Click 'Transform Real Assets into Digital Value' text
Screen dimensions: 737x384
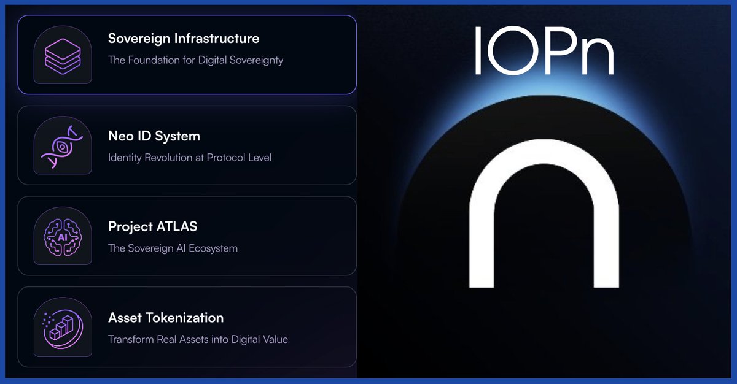coord(198,339)
